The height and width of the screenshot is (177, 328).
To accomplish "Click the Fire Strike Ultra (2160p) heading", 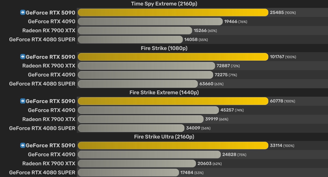I will tap(164, 137).
